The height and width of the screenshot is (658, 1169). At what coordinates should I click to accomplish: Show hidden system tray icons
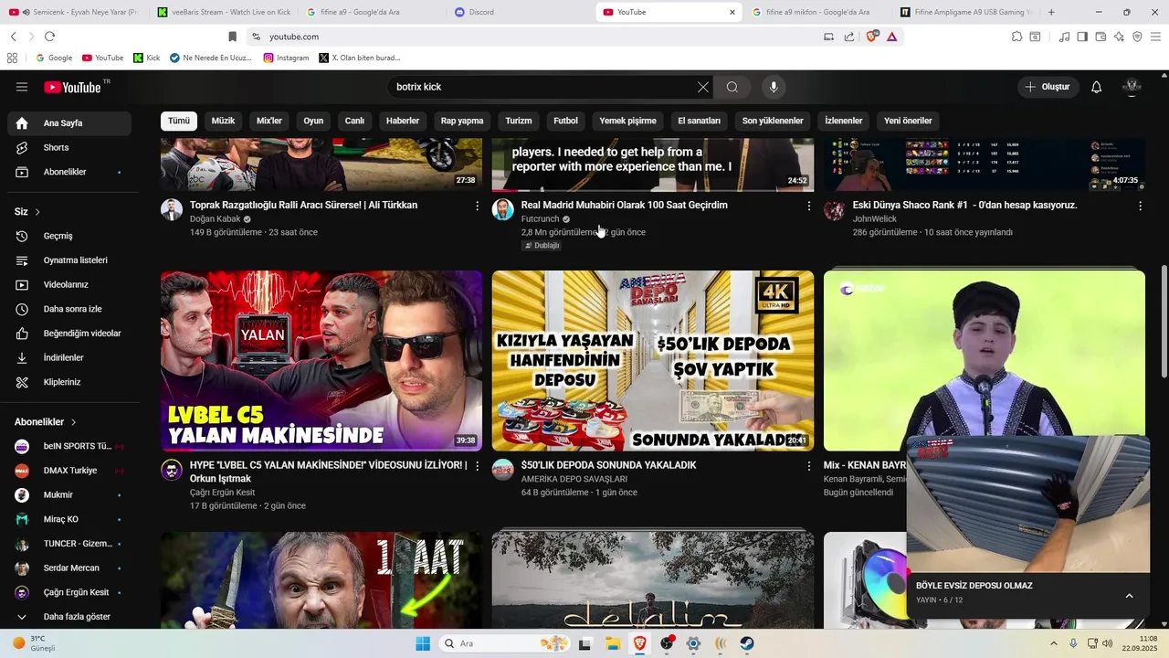pyautogui.click(x=1053, y=643)
